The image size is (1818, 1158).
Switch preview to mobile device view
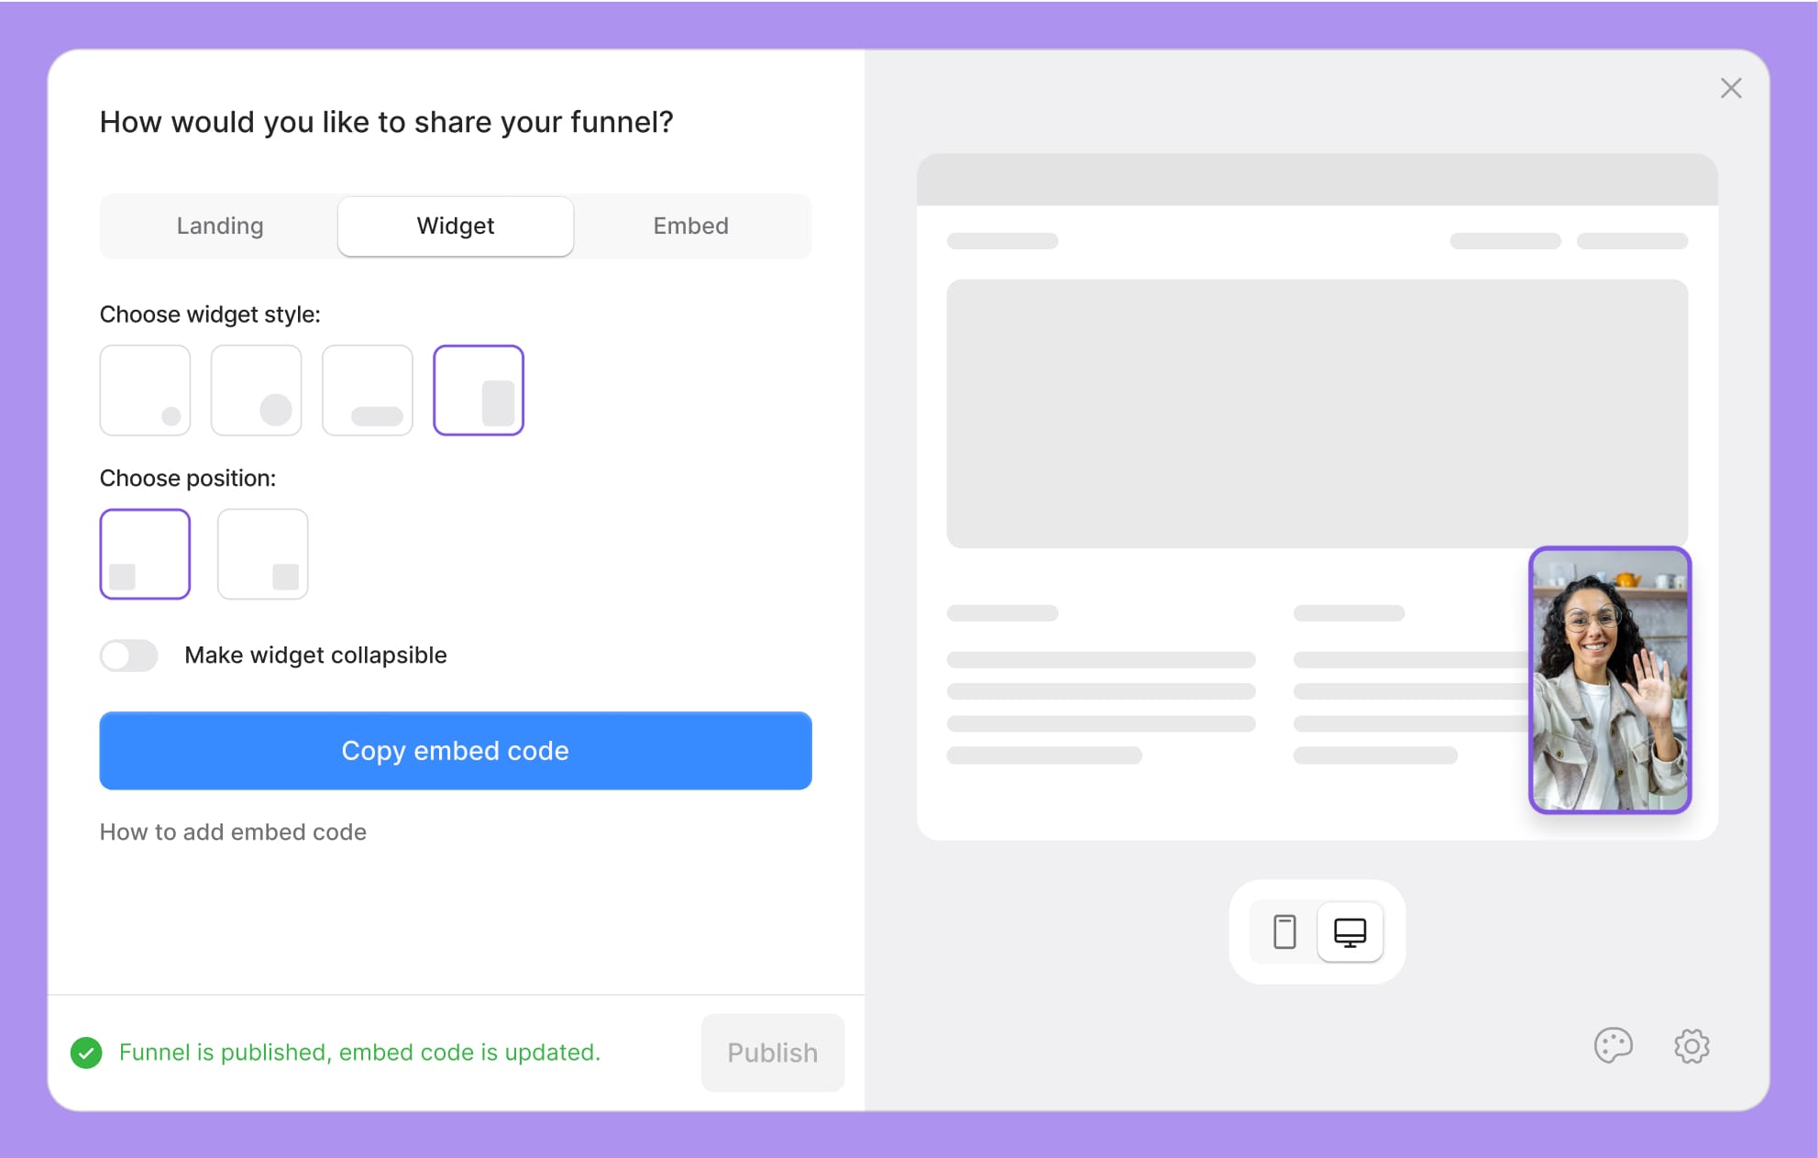(1284, 932)
